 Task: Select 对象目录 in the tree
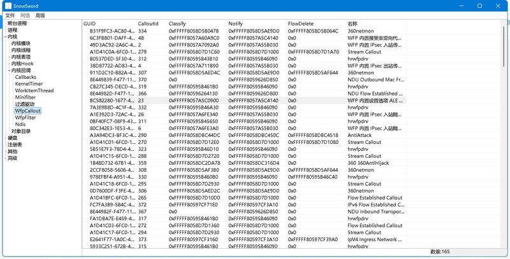[x=21, y=131]
